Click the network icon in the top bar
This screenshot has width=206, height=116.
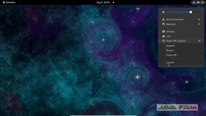194,2
